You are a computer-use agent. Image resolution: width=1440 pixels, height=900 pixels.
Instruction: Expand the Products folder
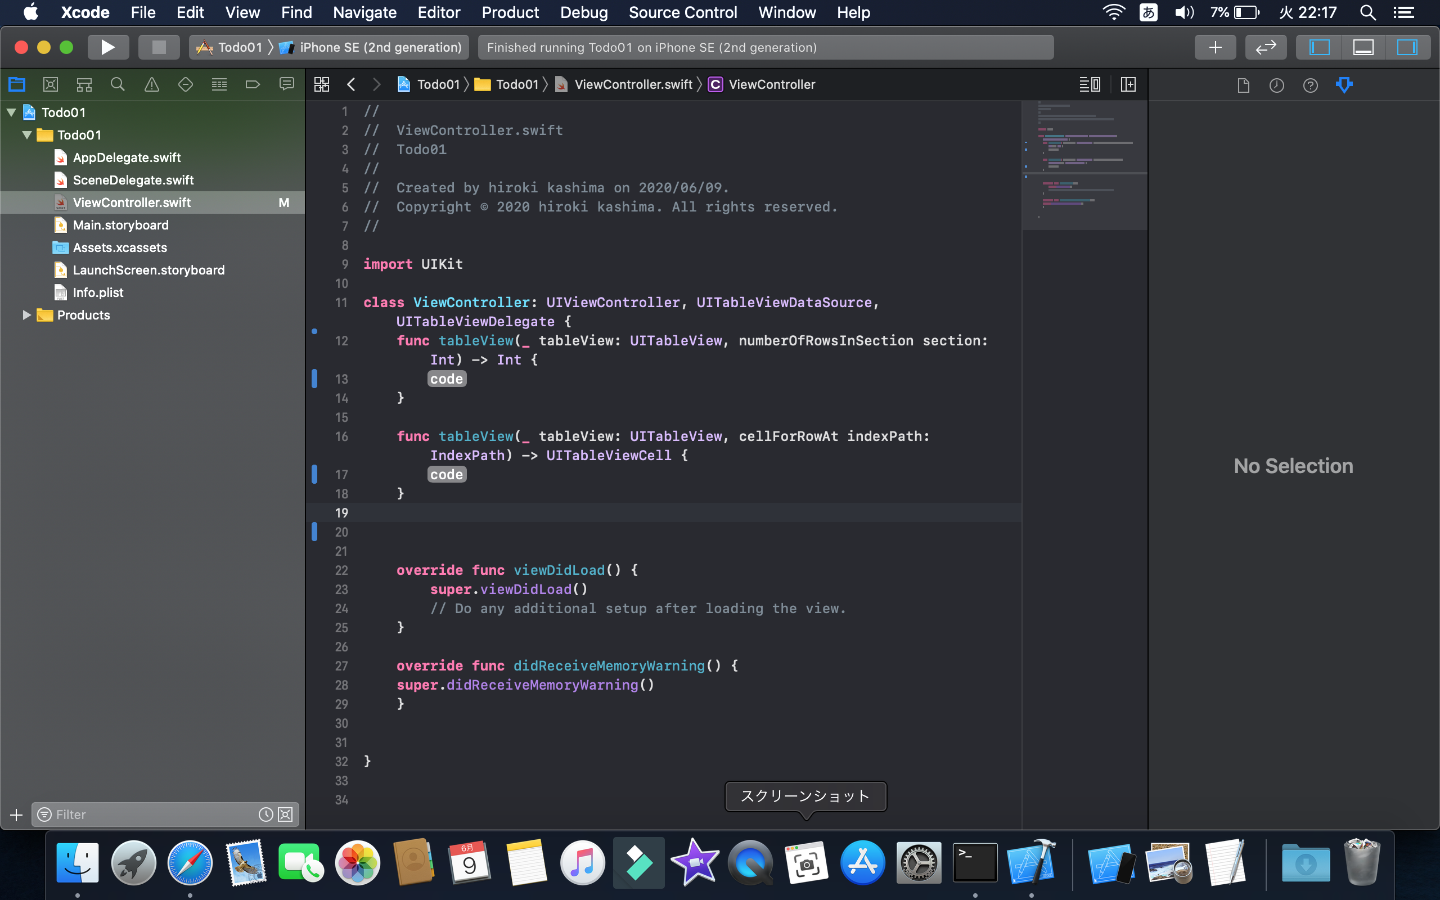click(26, 315)
